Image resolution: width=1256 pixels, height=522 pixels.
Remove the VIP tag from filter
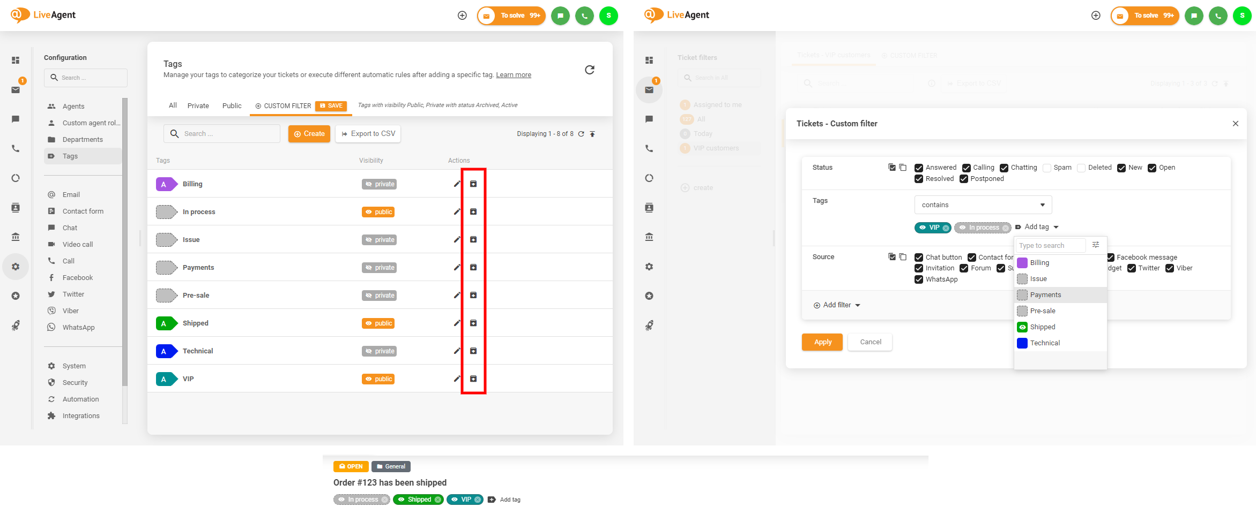pos(946,228)
